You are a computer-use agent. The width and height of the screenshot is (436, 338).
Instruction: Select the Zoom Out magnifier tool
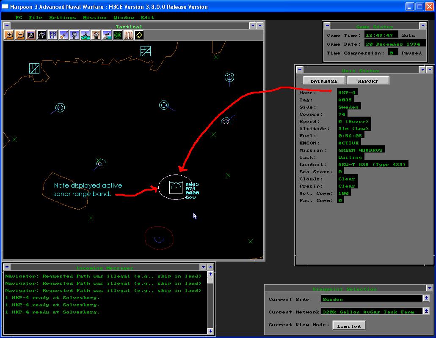[x=19, y=35]
